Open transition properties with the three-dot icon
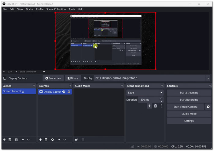The image size is (214, 151). tap(161, 106)
